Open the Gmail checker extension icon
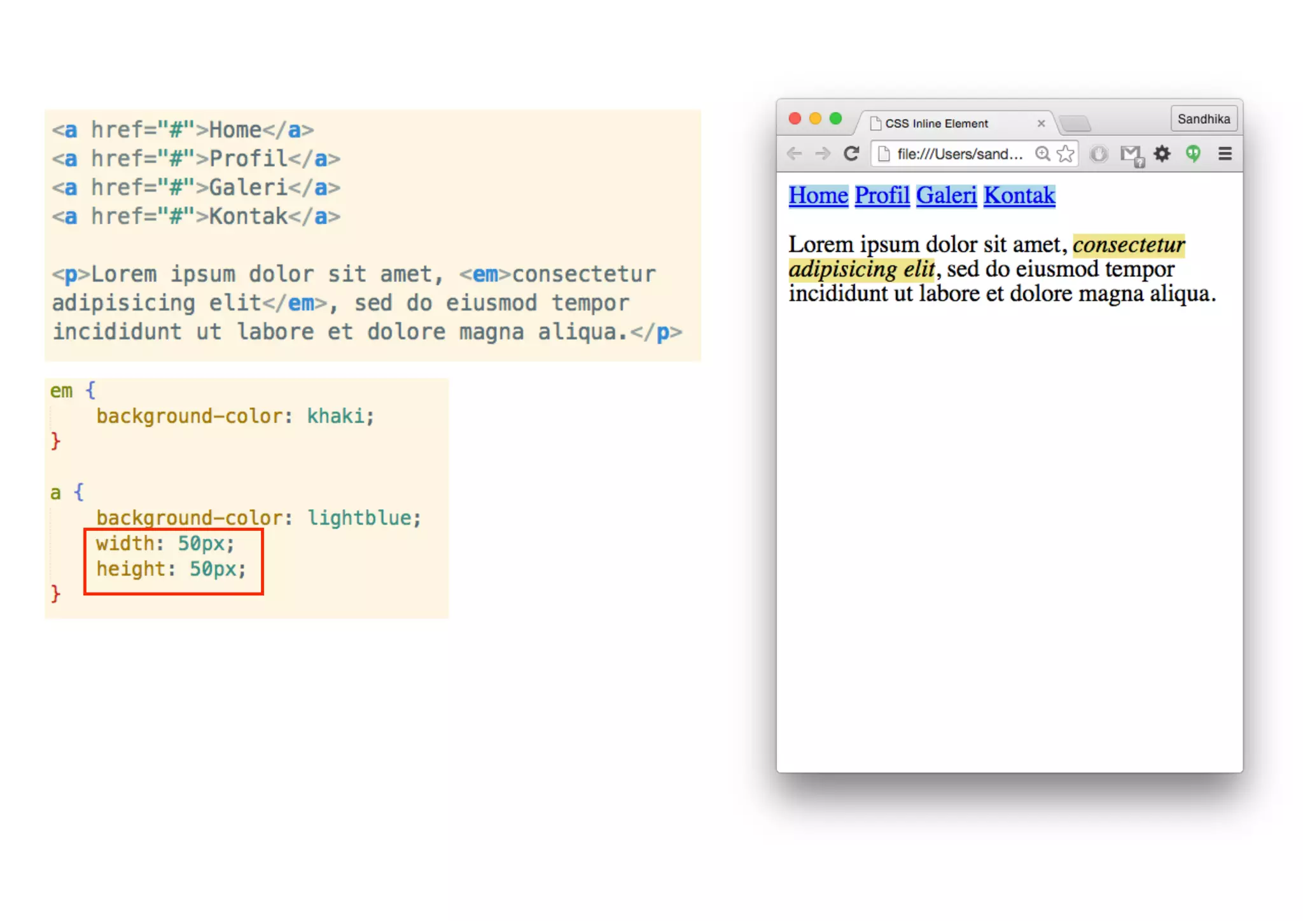1303x921 pixels. tap(1131, 154)
